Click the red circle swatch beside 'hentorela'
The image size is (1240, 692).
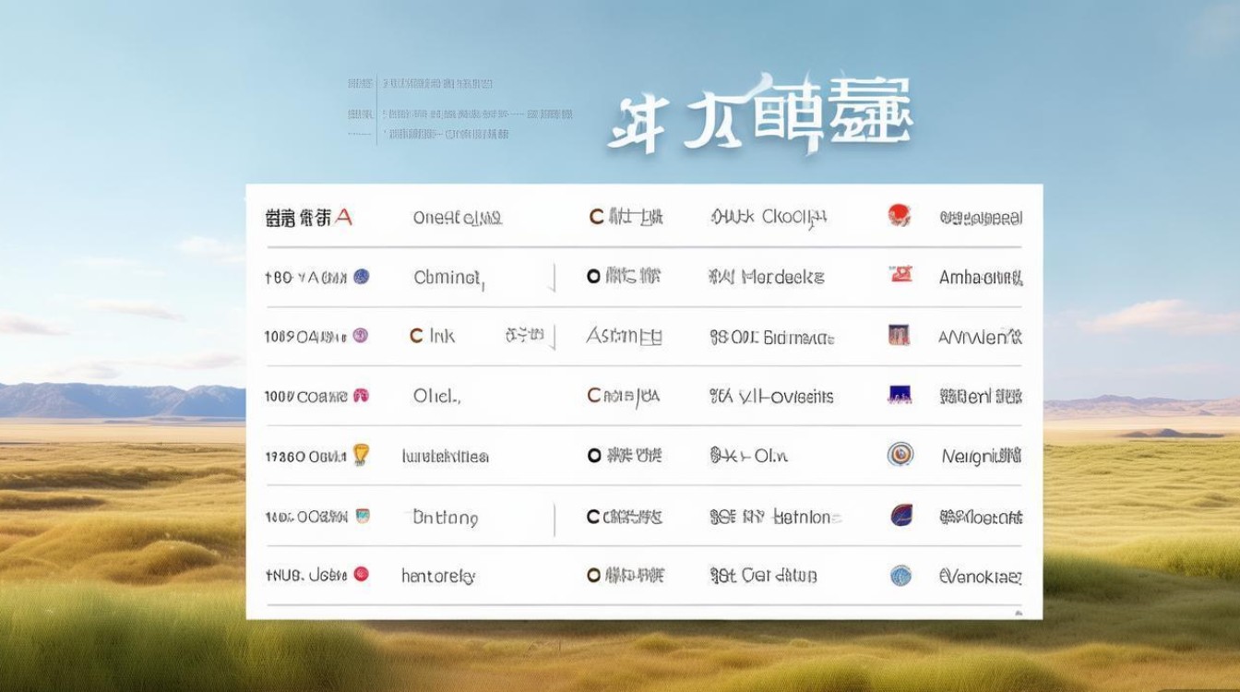pos(362,574)
